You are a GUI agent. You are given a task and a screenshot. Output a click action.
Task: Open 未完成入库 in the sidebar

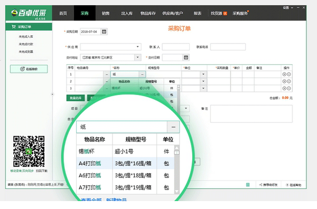pos(26,36)
